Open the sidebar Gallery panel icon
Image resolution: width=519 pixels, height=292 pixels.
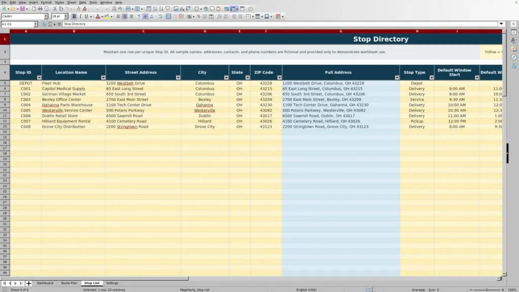tap(514, 49)
